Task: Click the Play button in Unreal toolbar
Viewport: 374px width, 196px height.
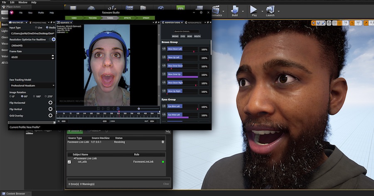Action: 253,9
